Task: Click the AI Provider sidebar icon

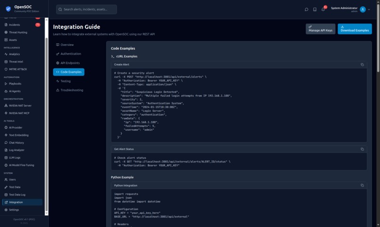Action: [x=6, y=127]
